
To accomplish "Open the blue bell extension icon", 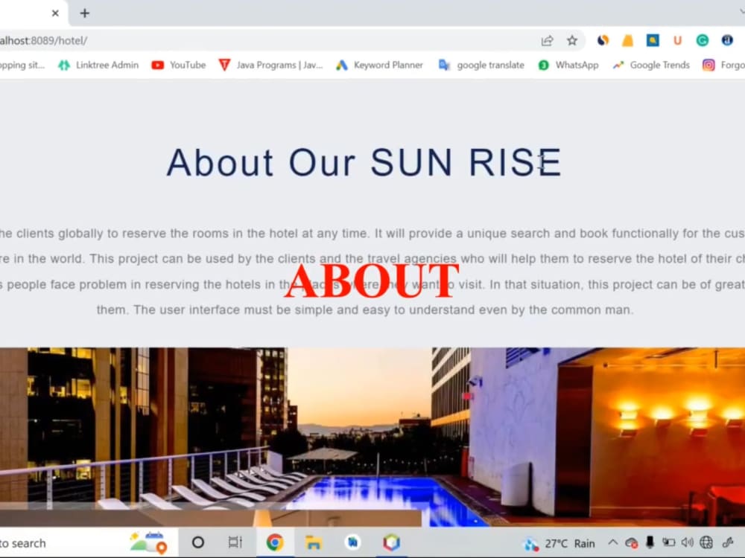I will [653, 40].
